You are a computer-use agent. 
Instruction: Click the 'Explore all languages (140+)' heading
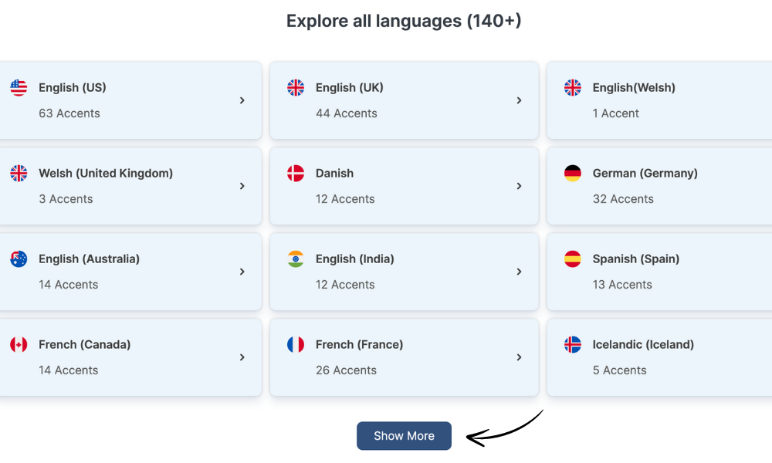pos(404,21)
